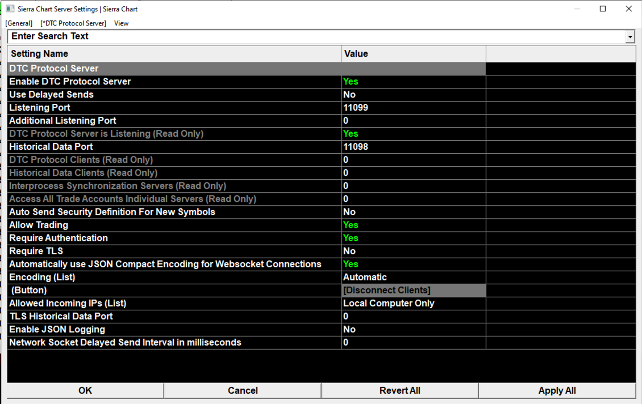Select the (Button) setting name
Image resolution: width=642 pixels, height=404 pixels.
point(28,291)
